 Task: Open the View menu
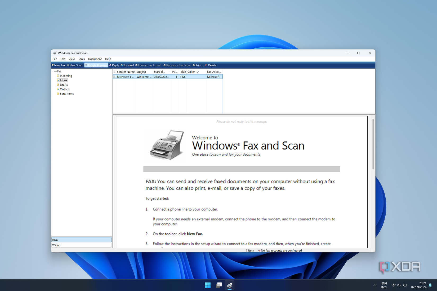(72, 59)
